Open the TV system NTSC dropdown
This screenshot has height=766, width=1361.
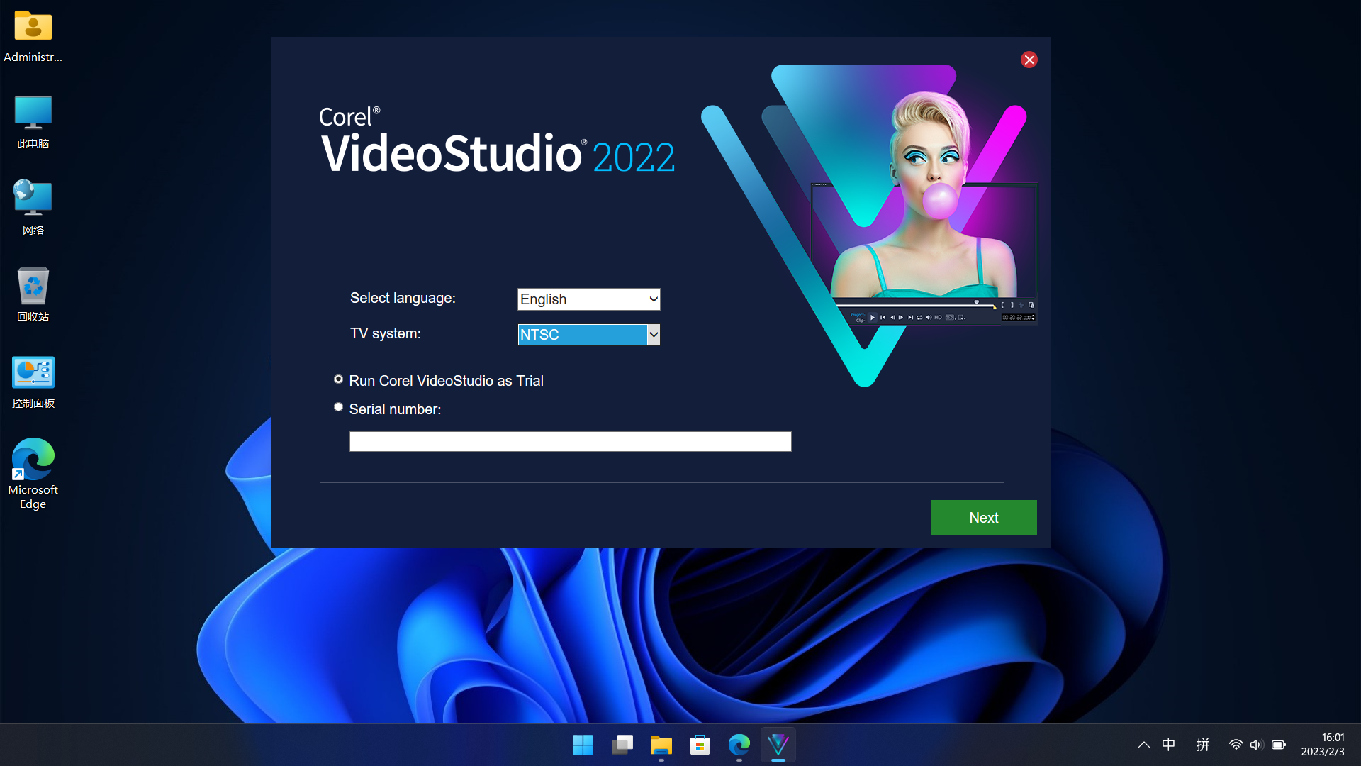click(x=588, y=335)
